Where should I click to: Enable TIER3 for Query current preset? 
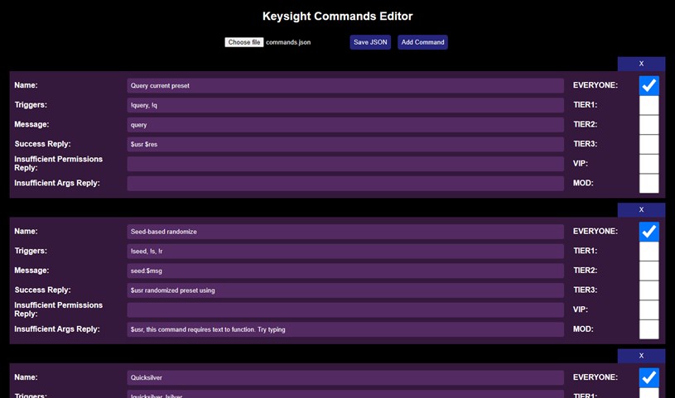(x=648, y=144)
